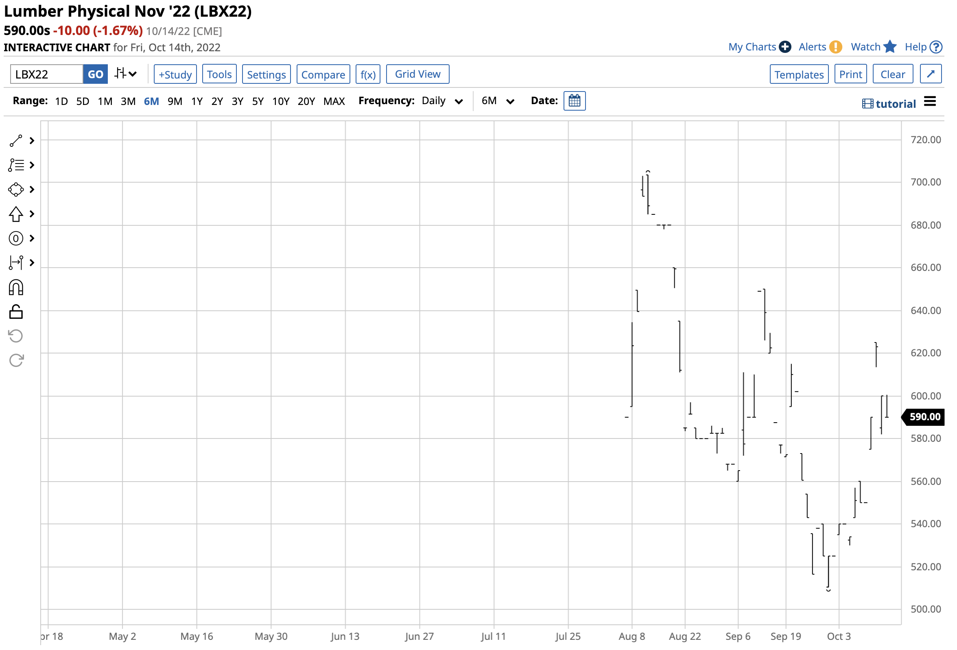Open Alerts with exclamation icon
This screenshot has height=650, width=957.
(x=821, y=47)
